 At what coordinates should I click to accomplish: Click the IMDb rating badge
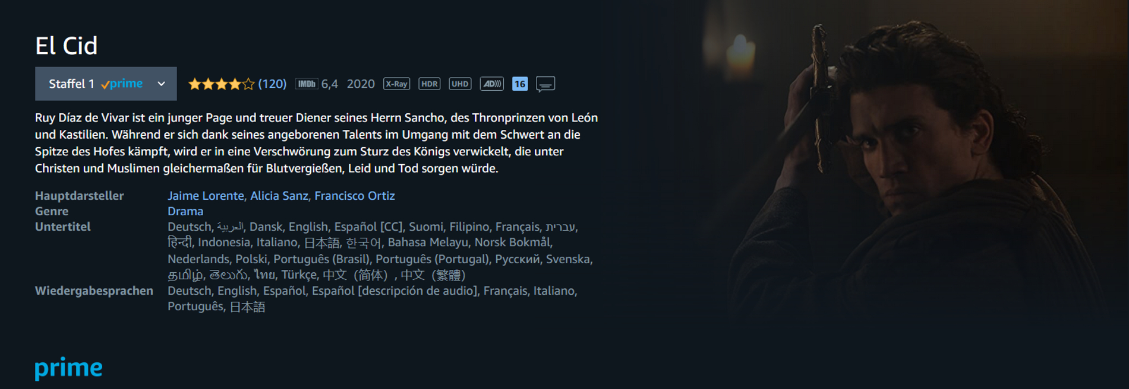(x=307, y=84)
